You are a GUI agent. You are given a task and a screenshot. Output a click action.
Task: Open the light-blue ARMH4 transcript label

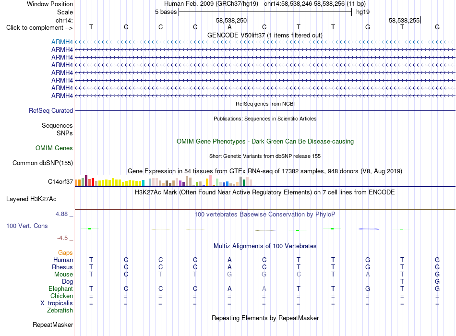(62, 42)
